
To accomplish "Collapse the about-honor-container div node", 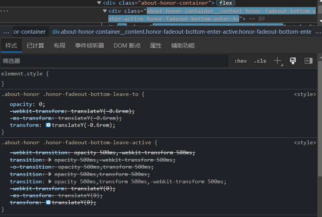I will (x=99, y=3).
